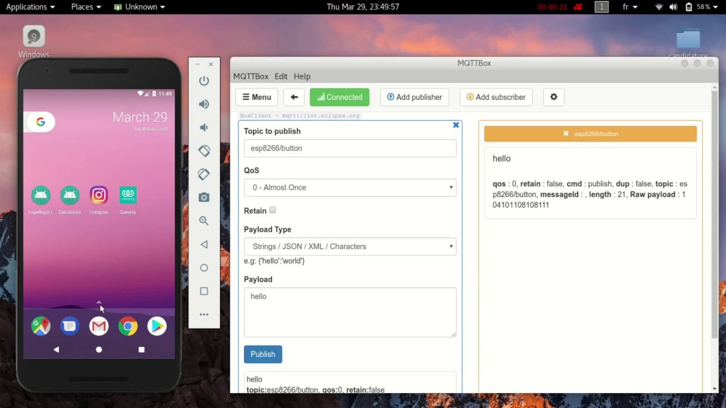Open the Unknown app menu in top bar
Screen dimensions: 726x408
click(140, 7)
